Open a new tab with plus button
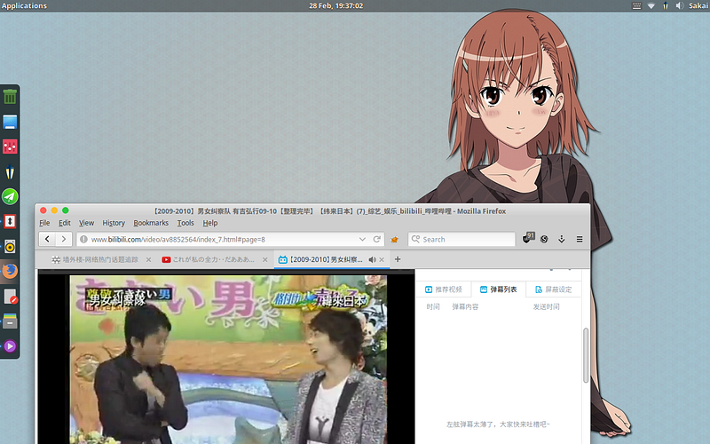This screenshot has height=444, width=710. [398, 259]
